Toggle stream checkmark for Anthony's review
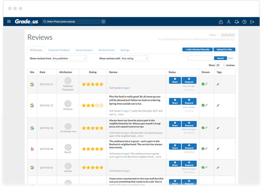Viewport: 262px width, 187px height. click(x=203, y=105)
